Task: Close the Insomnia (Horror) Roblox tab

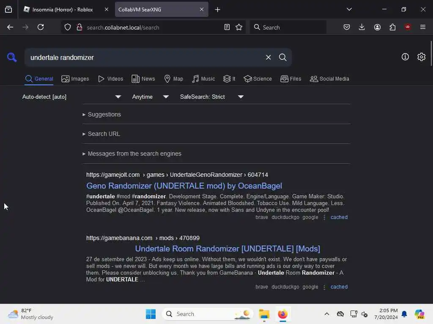Action: [x=107, y=9]
